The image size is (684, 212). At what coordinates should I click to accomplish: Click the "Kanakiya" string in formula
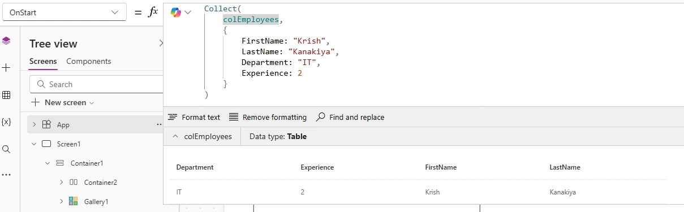(x=312, y=51)
